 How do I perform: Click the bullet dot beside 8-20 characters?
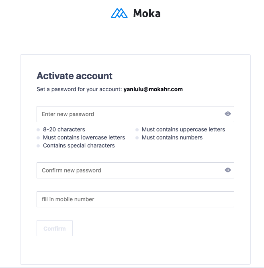coord(38,130)
